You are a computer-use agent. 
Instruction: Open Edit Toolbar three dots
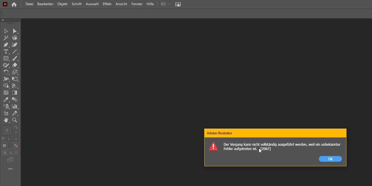[10, 169]
